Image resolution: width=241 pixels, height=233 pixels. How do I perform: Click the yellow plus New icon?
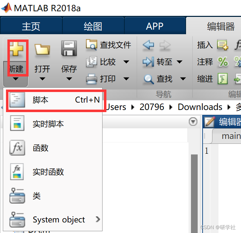[17, 49]
